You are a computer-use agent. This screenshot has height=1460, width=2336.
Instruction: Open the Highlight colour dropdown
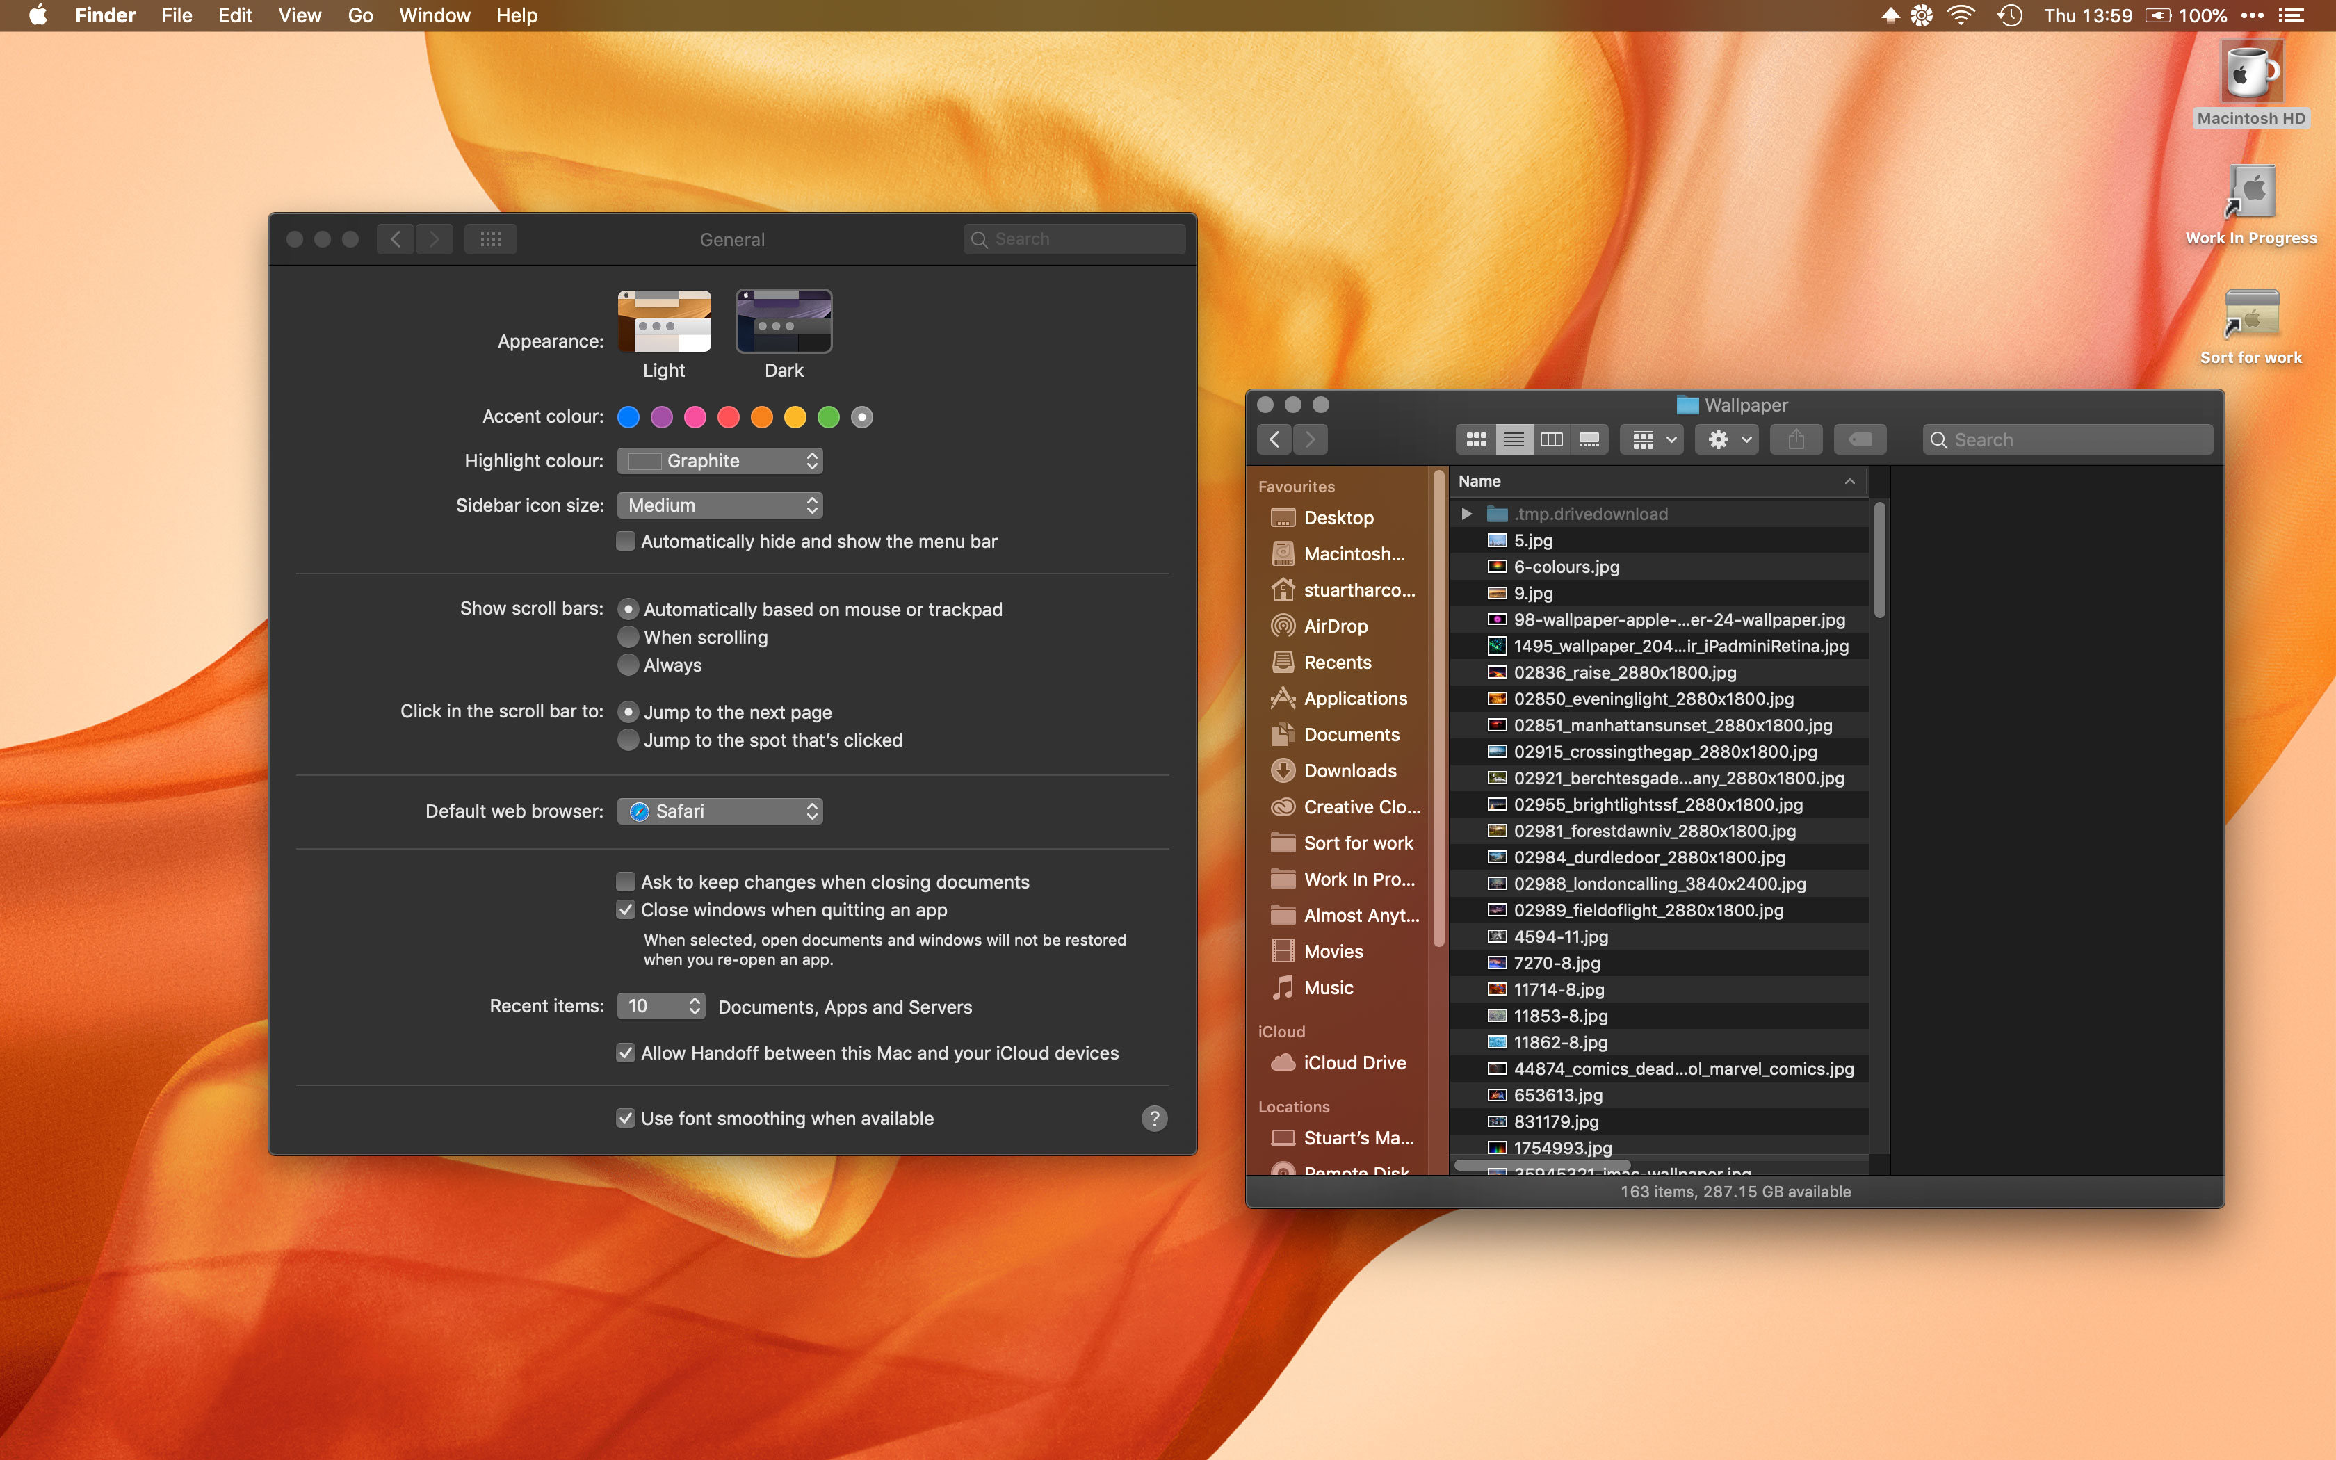coord(720,462)
